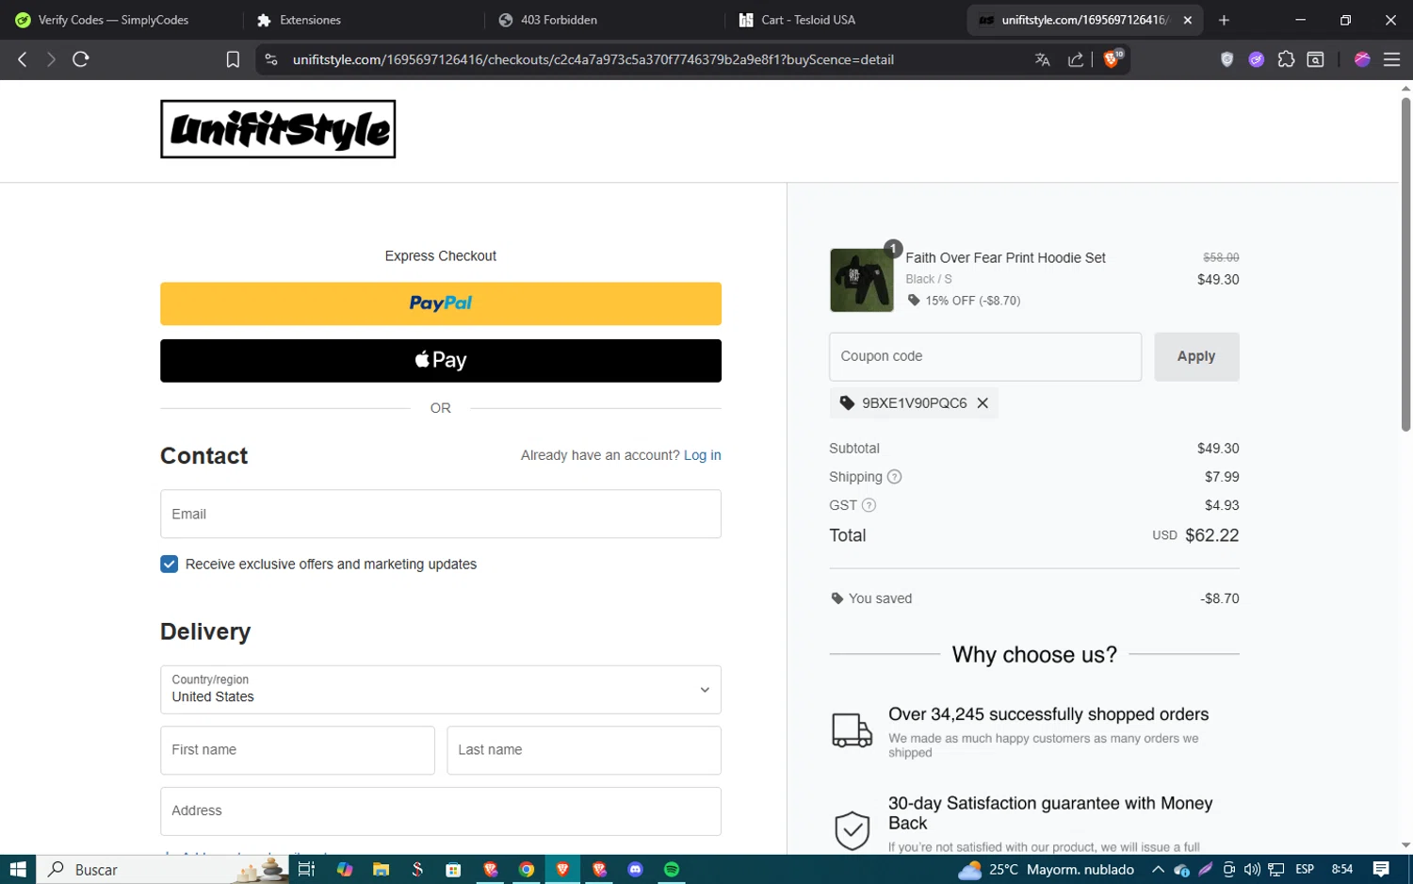
Task: Switch to the 403 Forbidden tab
Action: [x=559, y=20]
